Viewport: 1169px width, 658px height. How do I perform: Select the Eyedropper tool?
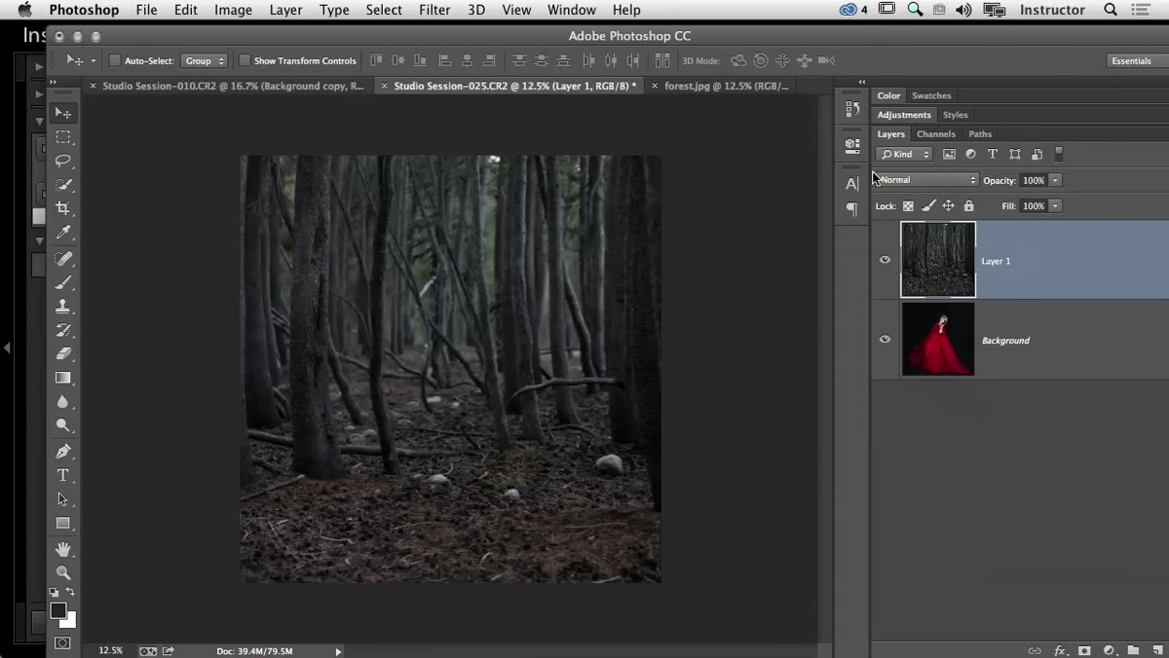tap(63, 232)
